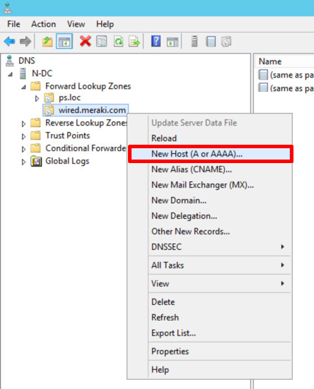Click the New Server tower icon in toolbar
Viewport: 314px width, 389px height.
click(194, 41)
